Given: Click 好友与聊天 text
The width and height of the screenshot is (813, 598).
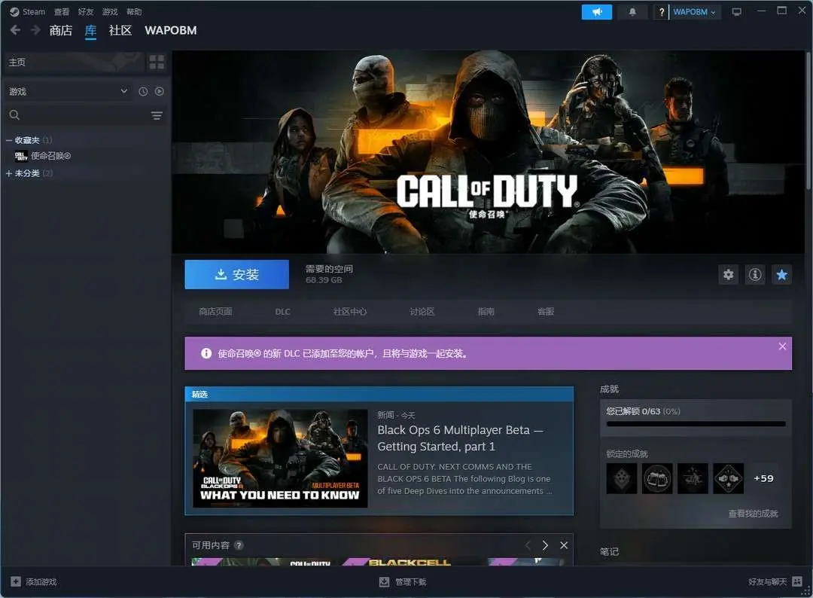Looking at the screenshot, I should click(767, 581).
